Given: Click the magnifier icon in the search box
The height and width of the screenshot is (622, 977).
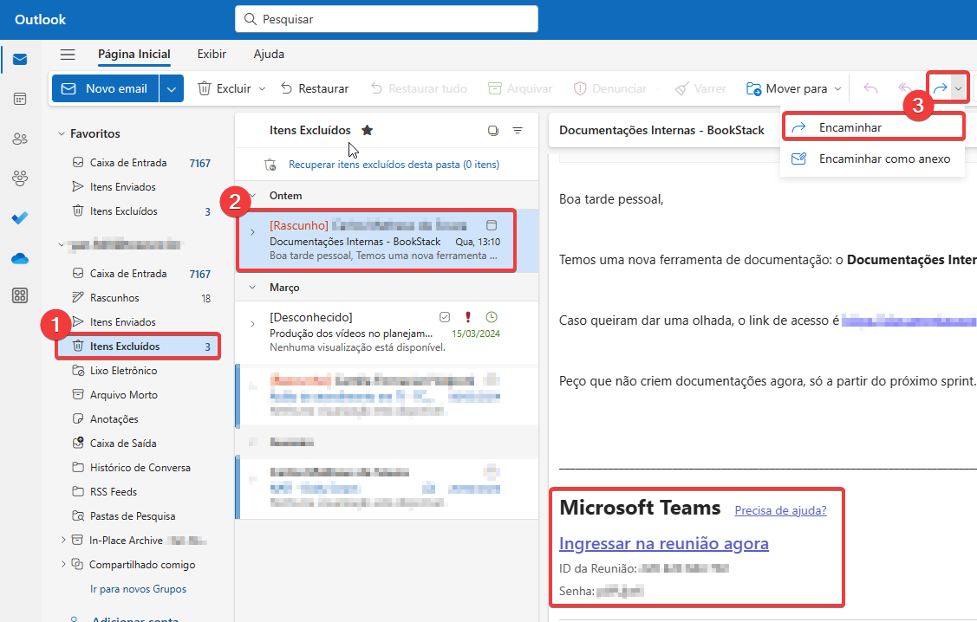Looking at the screenshot, I should (251, 19).
